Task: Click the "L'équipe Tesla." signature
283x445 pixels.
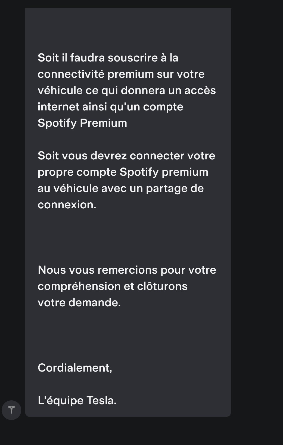Action: point(77,401)
